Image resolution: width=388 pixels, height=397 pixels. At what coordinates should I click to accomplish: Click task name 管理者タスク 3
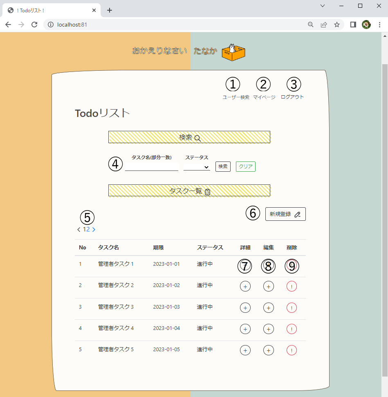coord(116,307)
